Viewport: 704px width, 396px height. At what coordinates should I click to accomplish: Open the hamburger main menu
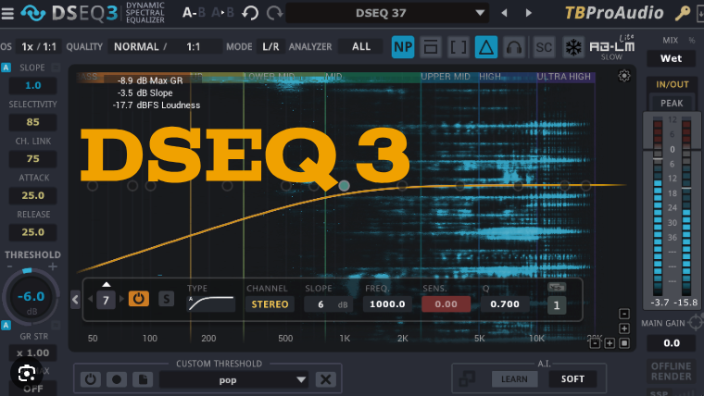coord(7,13)
